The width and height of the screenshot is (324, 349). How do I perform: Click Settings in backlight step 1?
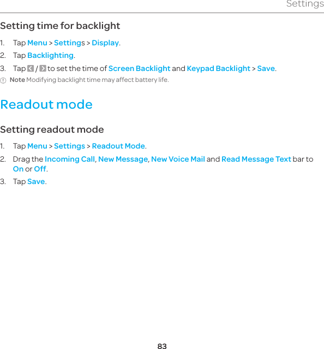coord(69,43)
